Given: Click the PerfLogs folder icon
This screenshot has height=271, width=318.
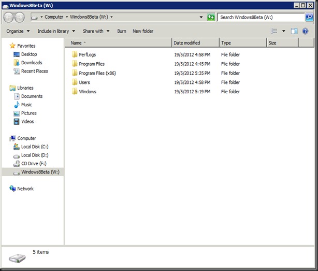Looking at the screenshot, I should click(x=75, y=54).
